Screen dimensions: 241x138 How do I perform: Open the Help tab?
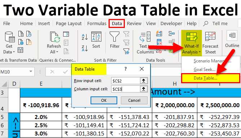tap(192, 24)
